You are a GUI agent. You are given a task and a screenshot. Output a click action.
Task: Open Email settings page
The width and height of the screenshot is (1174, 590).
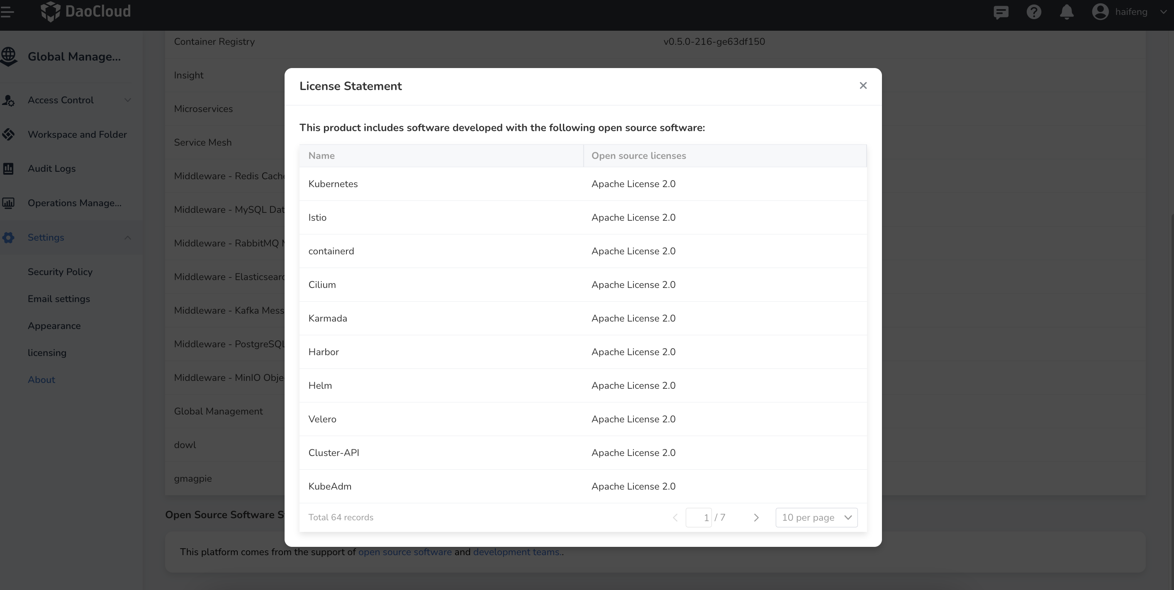click(x=59, y=299)
